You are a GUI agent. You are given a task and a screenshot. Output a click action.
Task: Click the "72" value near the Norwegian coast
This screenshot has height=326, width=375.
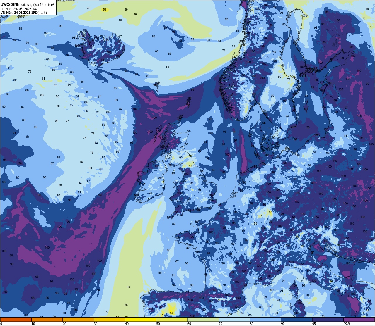[x=233, y=46]
